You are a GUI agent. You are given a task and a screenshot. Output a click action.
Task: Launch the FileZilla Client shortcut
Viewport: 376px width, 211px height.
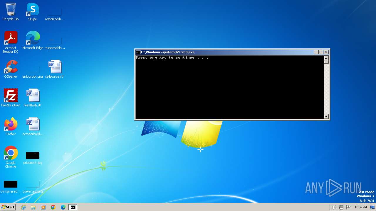point(11,98)
